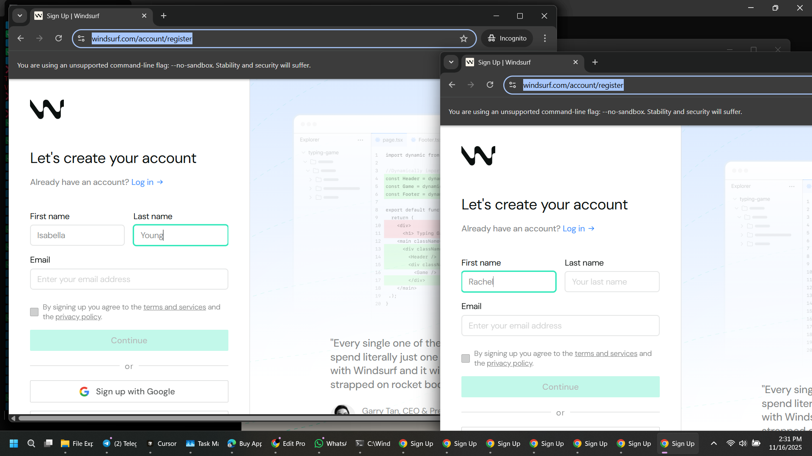Click the forward arrow in the back window
This screenshot has width=812, height=456.
[39, 38]
